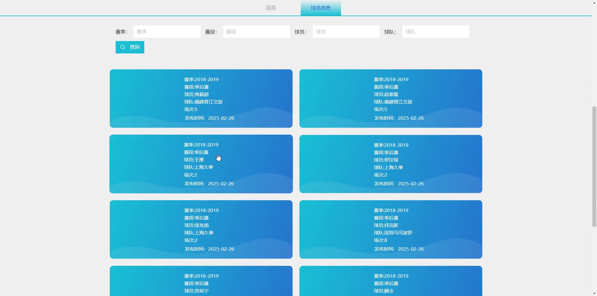Click 球队:福建晋江文旅 in 黄毅超 card
This screenshot has height=296, width=597.
click(x=203, y=102)
